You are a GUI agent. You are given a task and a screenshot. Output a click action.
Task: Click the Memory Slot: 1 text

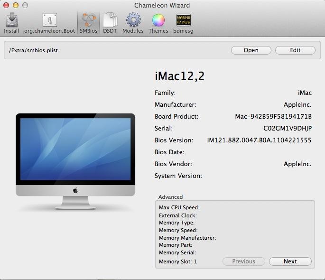click(178, 261)
